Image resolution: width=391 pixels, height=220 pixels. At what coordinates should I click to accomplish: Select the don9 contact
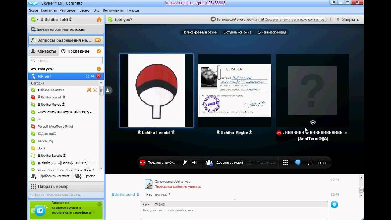pos(64,148)
